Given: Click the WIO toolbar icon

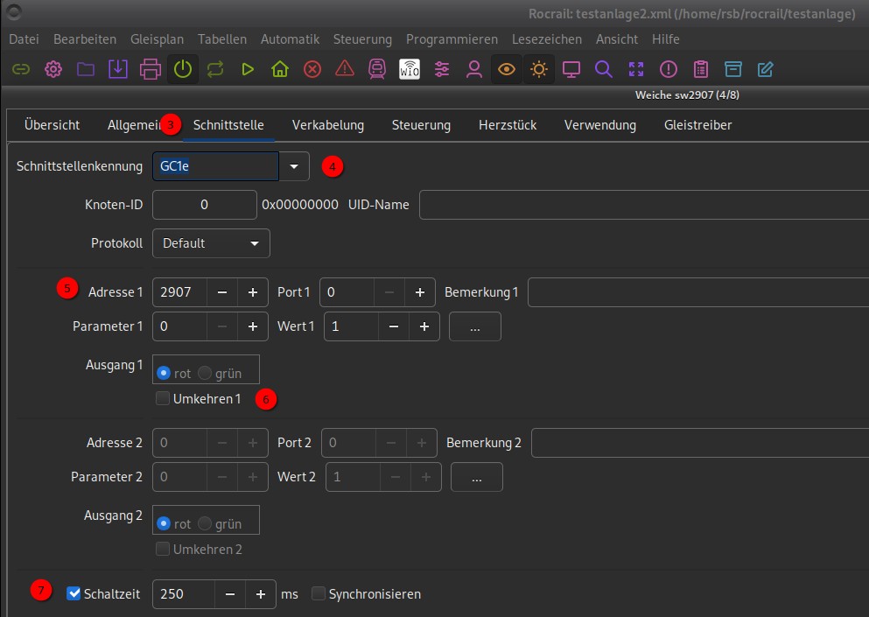Looking at the screenshot, I should [x=410, y=69].
